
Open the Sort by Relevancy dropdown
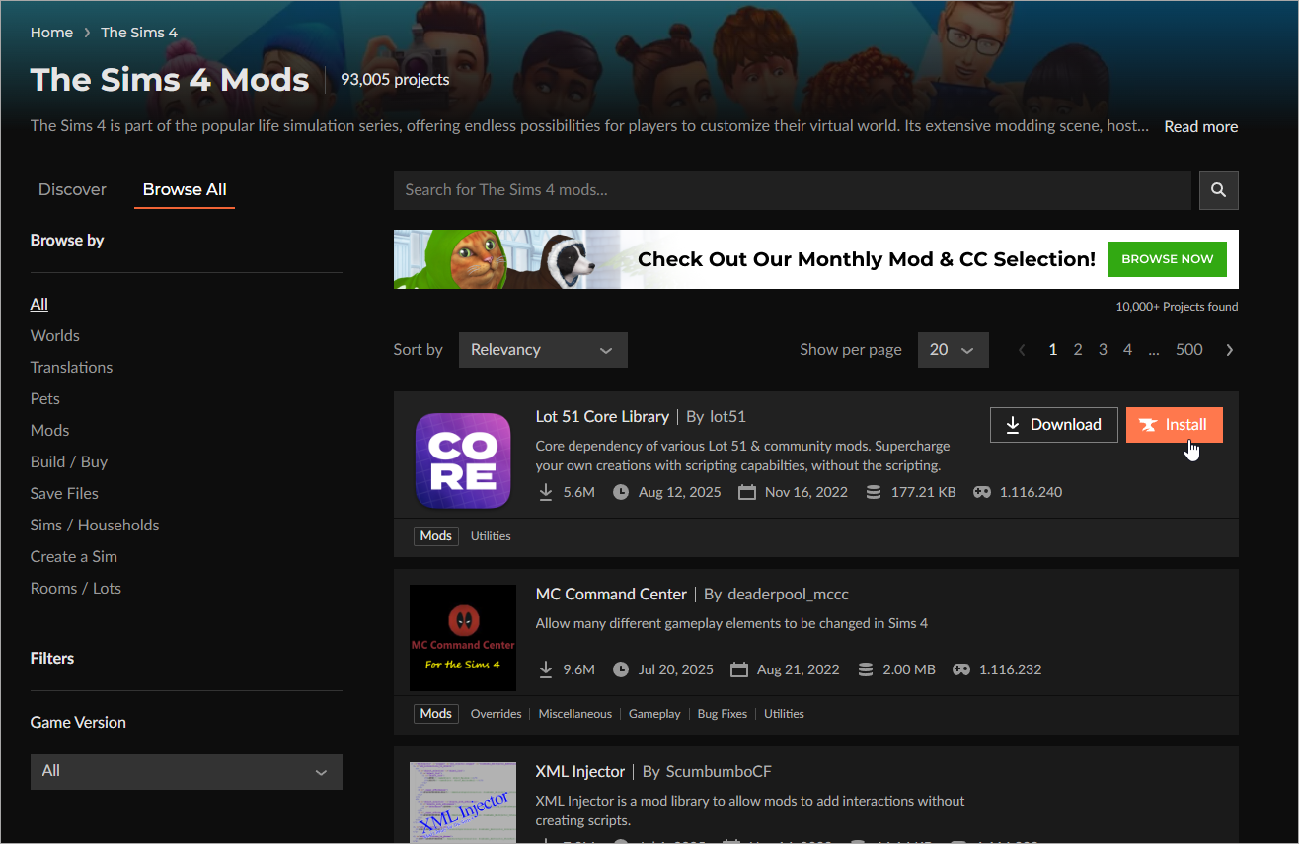(543, 350)
